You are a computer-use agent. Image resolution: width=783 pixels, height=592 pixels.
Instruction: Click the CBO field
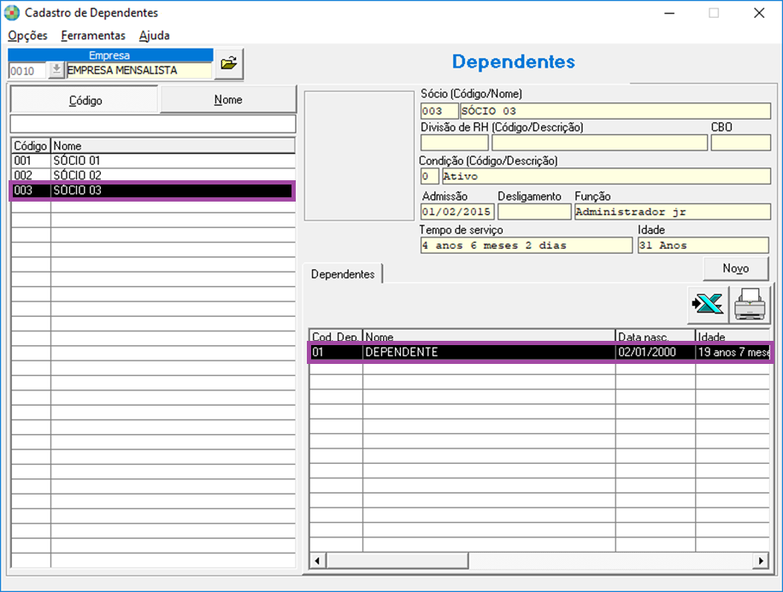point(740,143)
